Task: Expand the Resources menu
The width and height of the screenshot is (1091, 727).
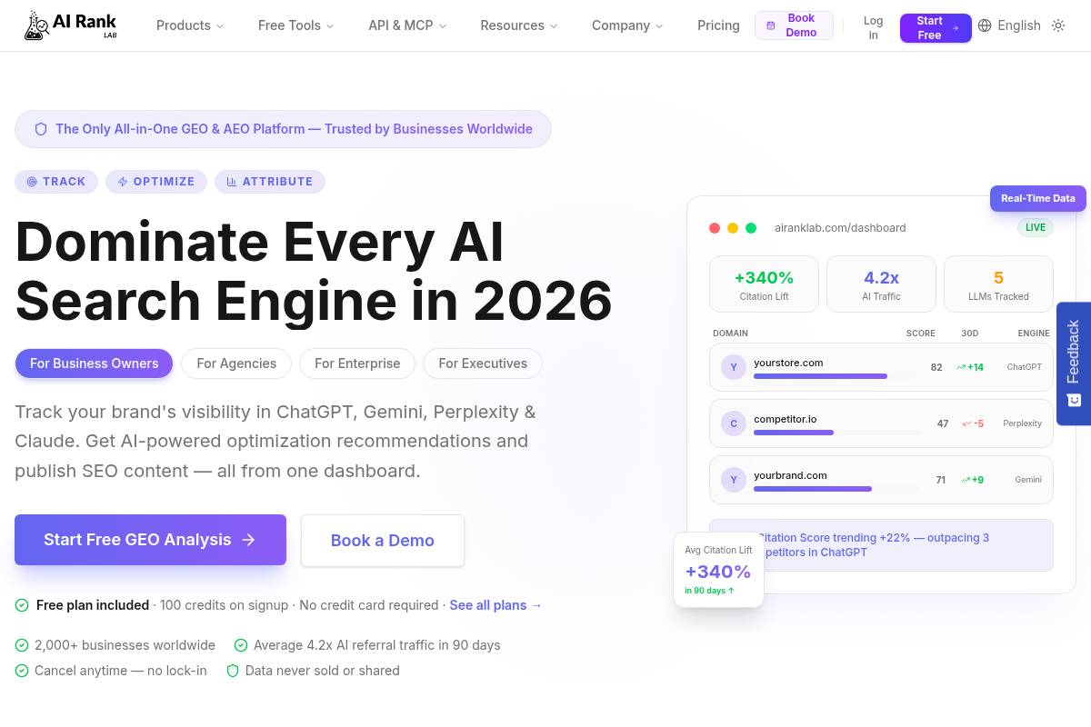Action: click(519, 25)
